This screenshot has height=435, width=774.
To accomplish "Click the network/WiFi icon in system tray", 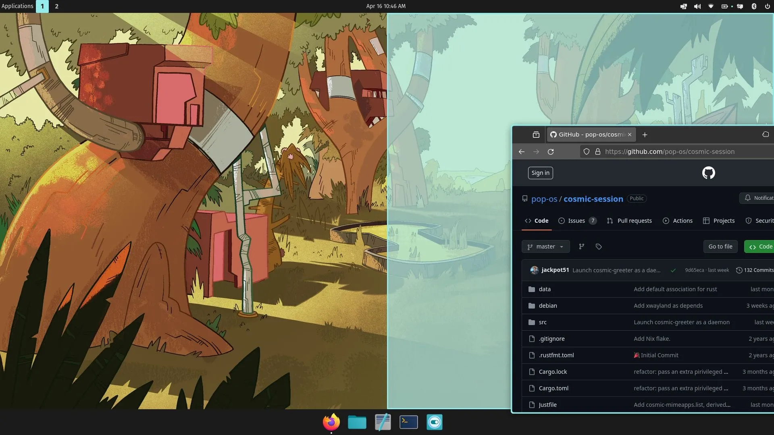I will coord(711,6).
